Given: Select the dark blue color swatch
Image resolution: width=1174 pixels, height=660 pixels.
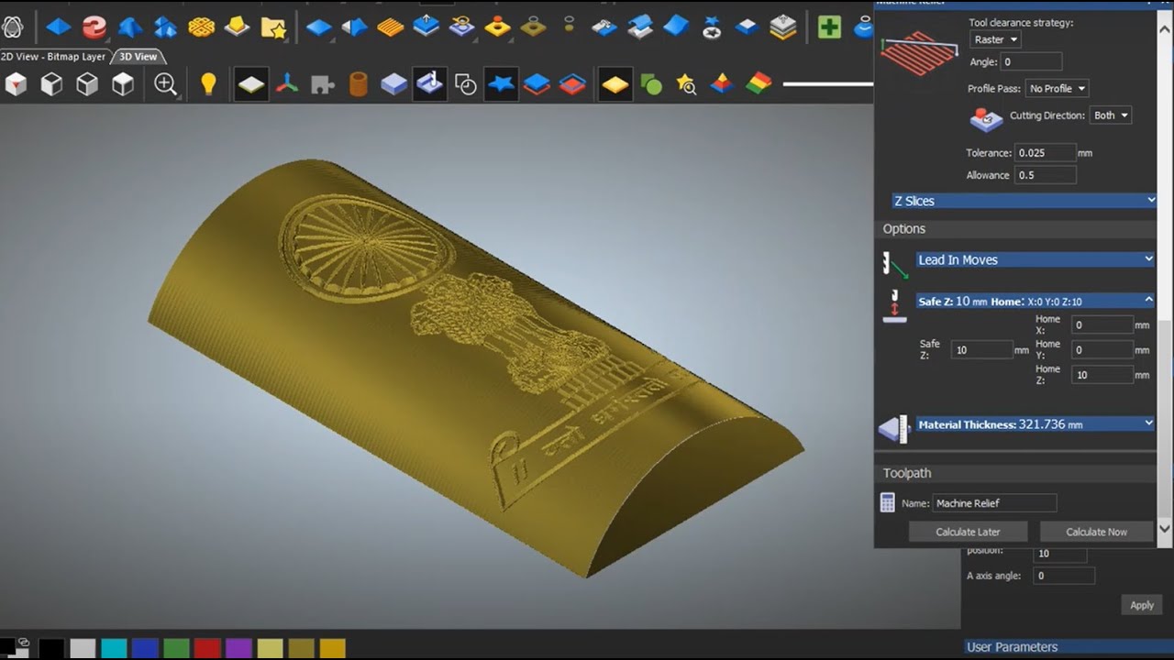Looking at the screenshot, I should 145,649.
